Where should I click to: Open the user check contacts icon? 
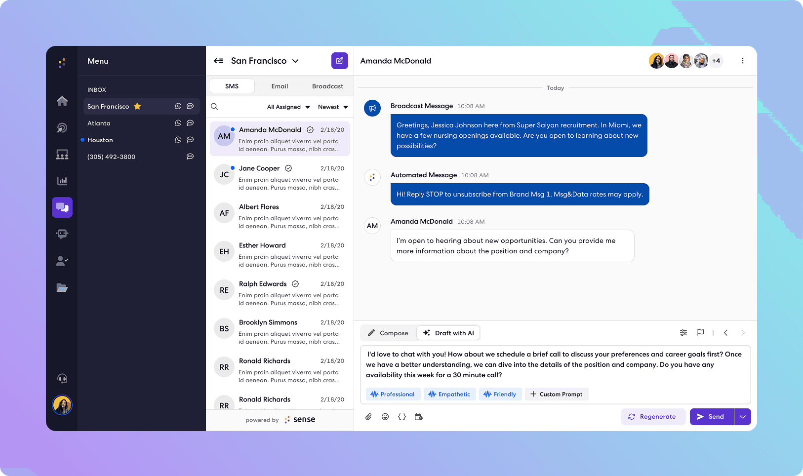(62, 261)
